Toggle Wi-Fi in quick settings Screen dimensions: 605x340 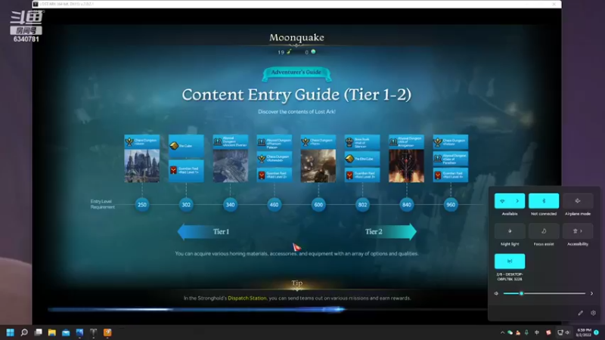[x=502, y=201]
